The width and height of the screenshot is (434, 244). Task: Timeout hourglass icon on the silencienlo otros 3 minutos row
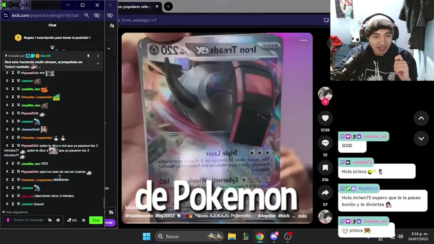point(13,196)
